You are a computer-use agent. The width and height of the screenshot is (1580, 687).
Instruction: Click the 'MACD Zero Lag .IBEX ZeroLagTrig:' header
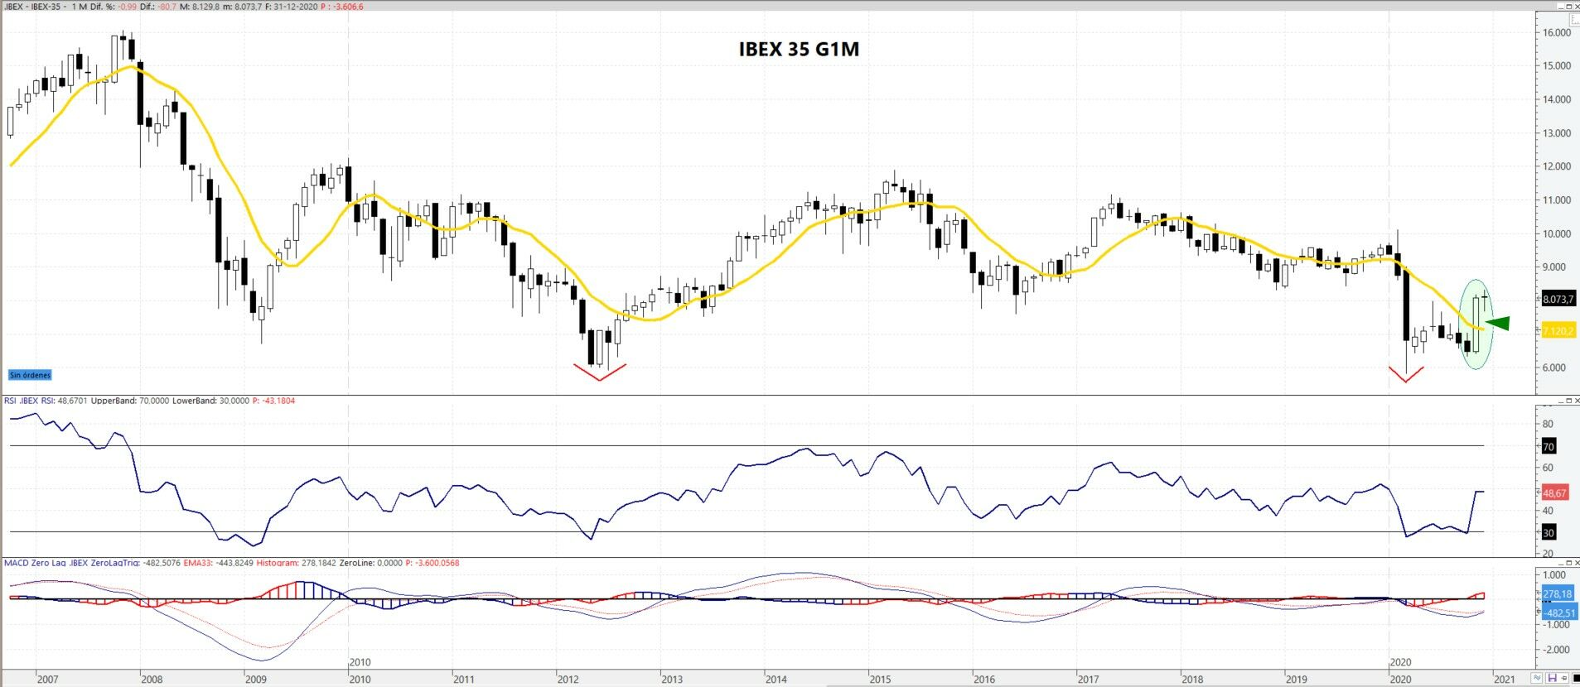(x=71, y=563)
